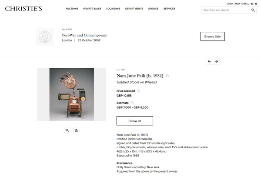The image size is (261, 177).
Task: Focus the Search art and objects field
Action: tap(226, 10)
